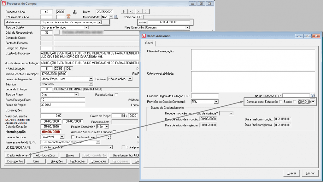323x182 pixels.
Task: Click the building icon beside Multientidade
Action: [115, 17]
